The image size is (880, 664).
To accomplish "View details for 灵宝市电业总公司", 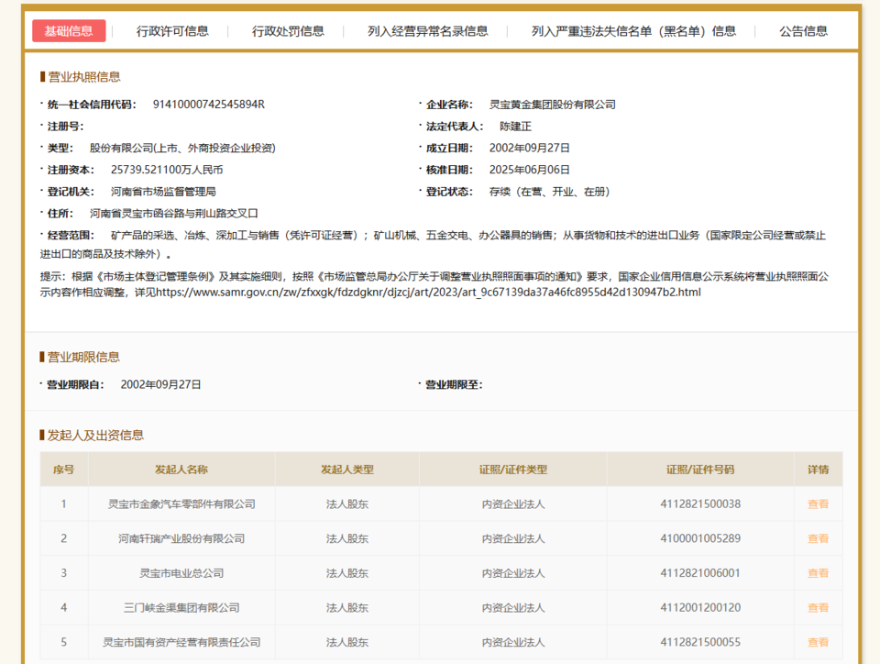I will (x=818, y=573).
